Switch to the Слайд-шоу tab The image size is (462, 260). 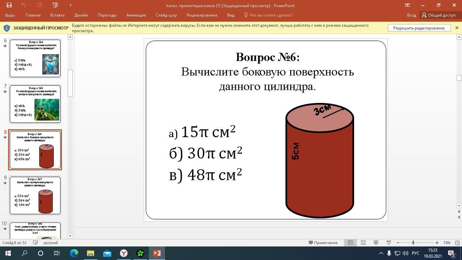[x=166, y=15]
